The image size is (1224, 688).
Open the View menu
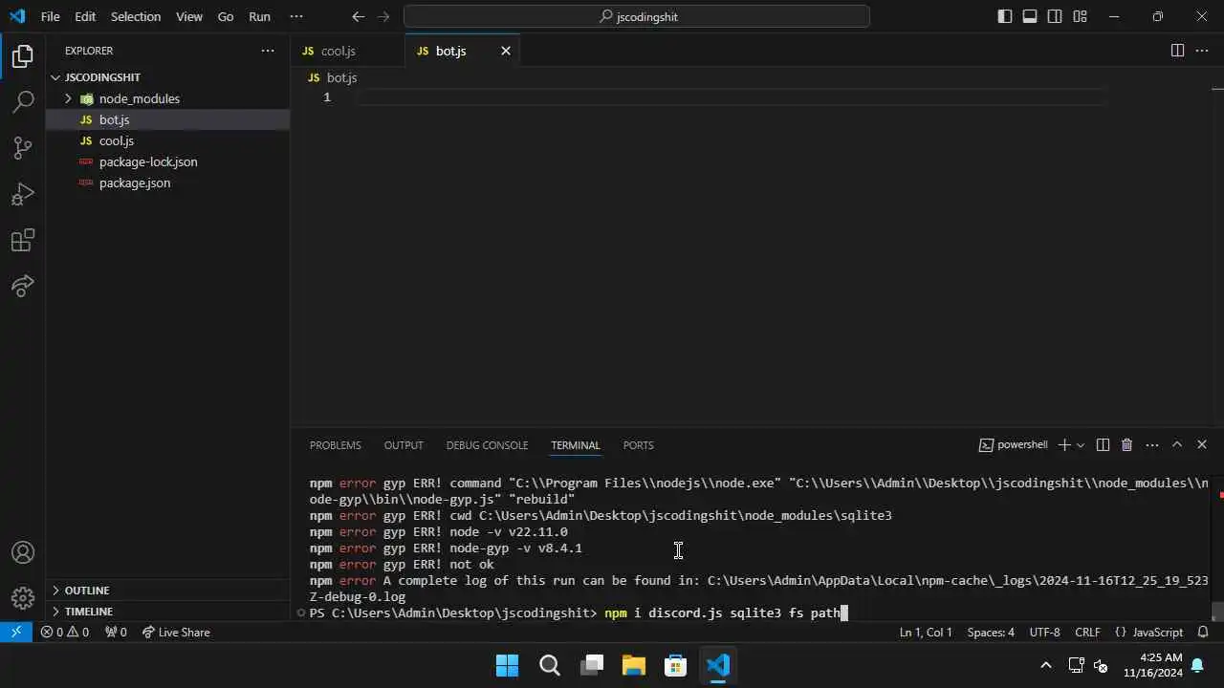(x=189, y=16)
